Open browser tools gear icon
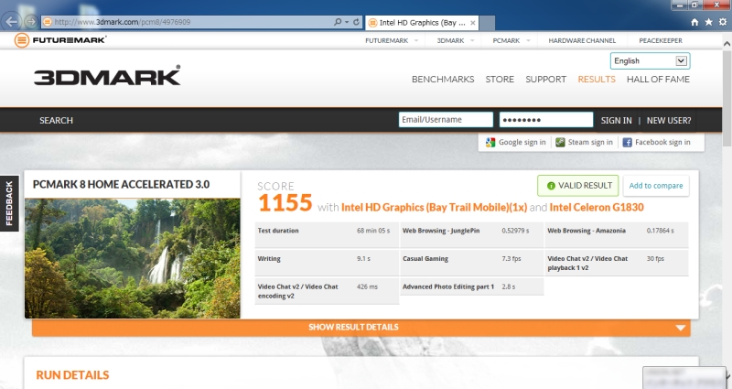This screenshot has height=389, width=732. [x=723, y=22]
